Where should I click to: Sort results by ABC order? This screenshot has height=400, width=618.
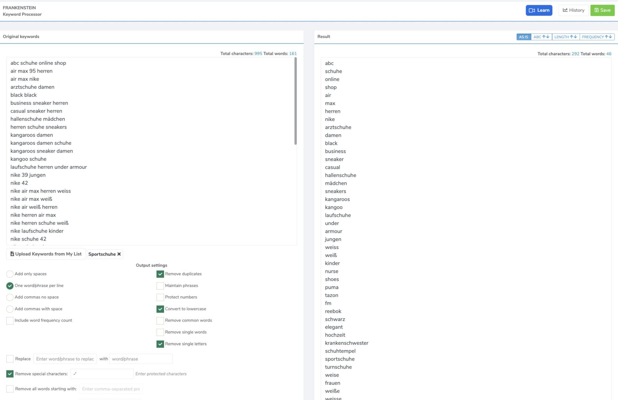pos(541,37)
